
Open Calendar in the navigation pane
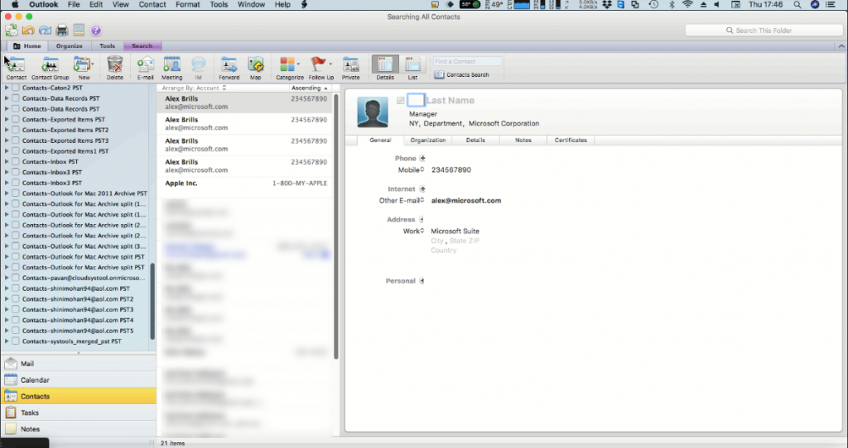pyautogui.click(x=79, y=380)
